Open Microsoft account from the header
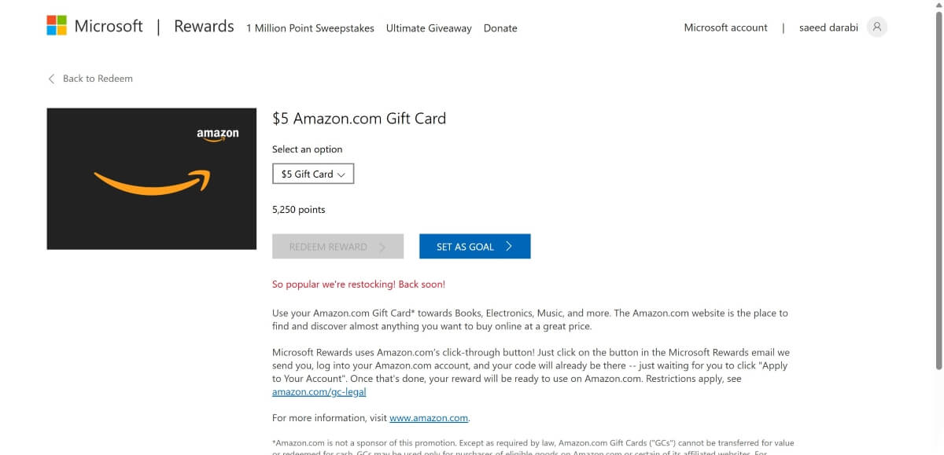944x455 pixels. point(725,27)
